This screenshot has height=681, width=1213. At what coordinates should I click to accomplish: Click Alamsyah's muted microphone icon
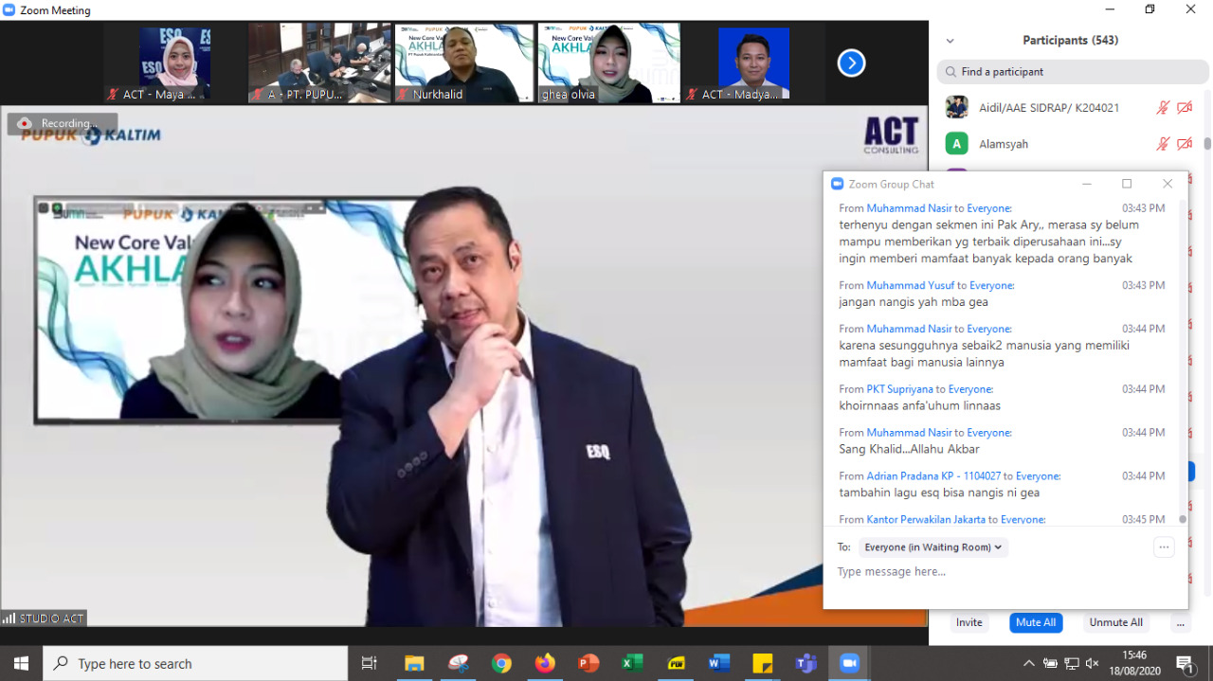point(1163,144)
